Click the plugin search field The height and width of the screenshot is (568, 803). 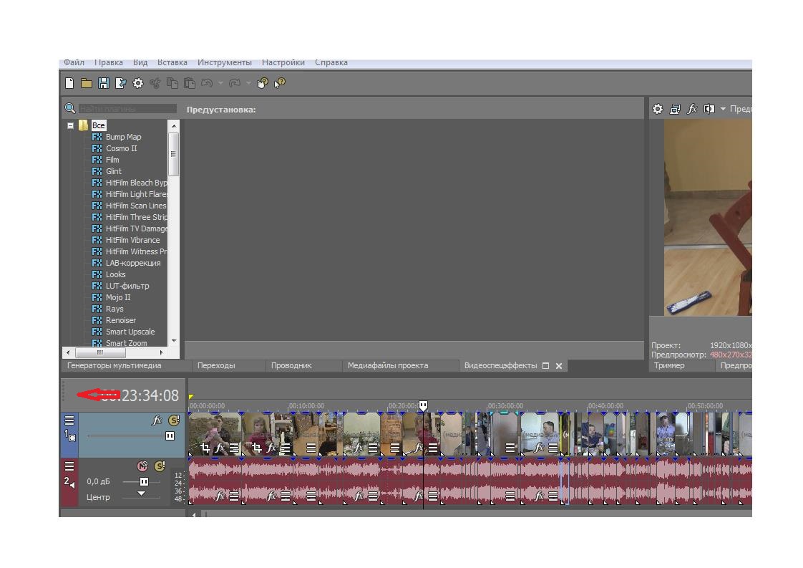(127, 109)
